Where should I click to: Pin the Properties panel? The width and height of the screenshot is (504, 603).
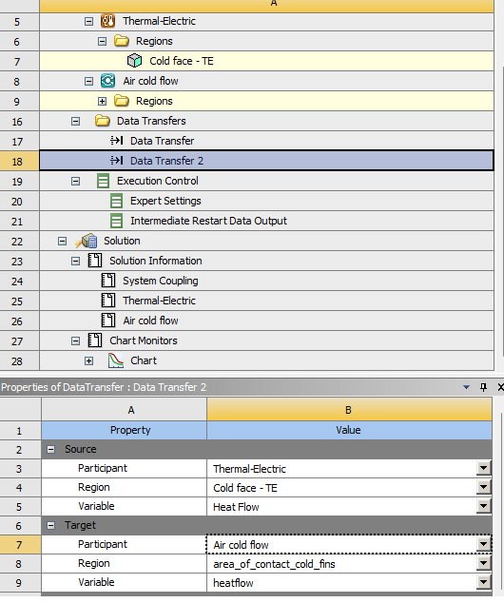coord(483,387)
